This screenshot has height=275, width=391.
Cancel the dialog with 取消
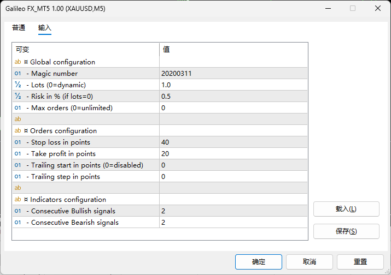[309, 262]
